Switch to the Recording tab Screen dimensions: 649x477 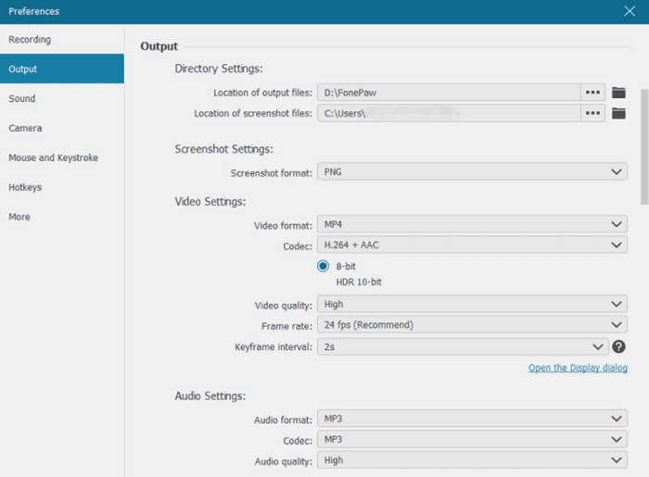click(62, 39)
